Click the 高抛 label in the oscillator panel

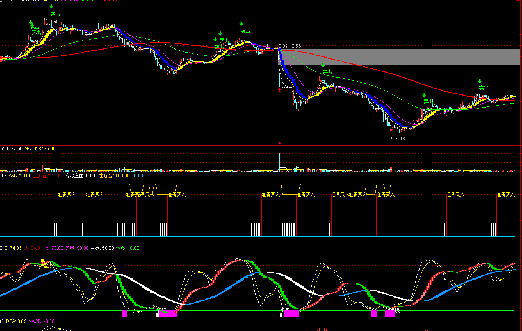(x=47, y=265)
